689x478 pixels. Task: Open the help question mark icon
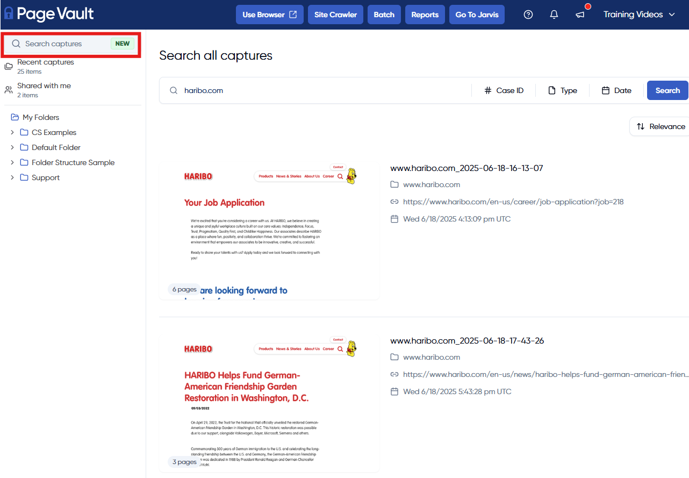528,15
